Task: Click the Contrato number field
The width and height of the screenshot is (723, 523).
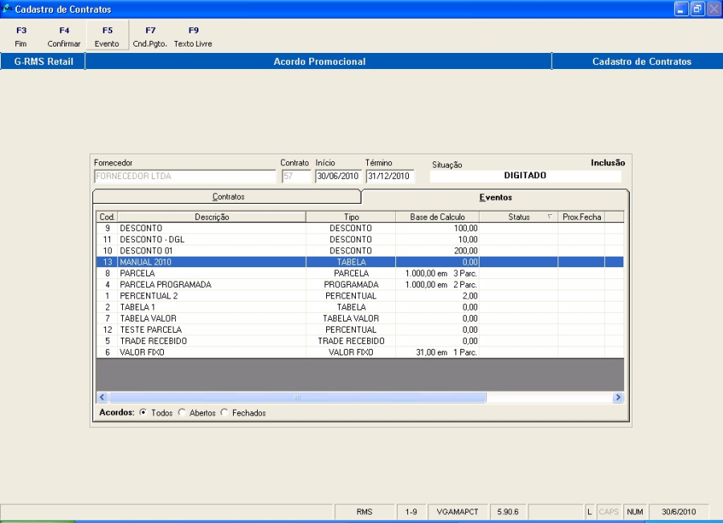Action: pyautogui.click(x=296, y=176)
